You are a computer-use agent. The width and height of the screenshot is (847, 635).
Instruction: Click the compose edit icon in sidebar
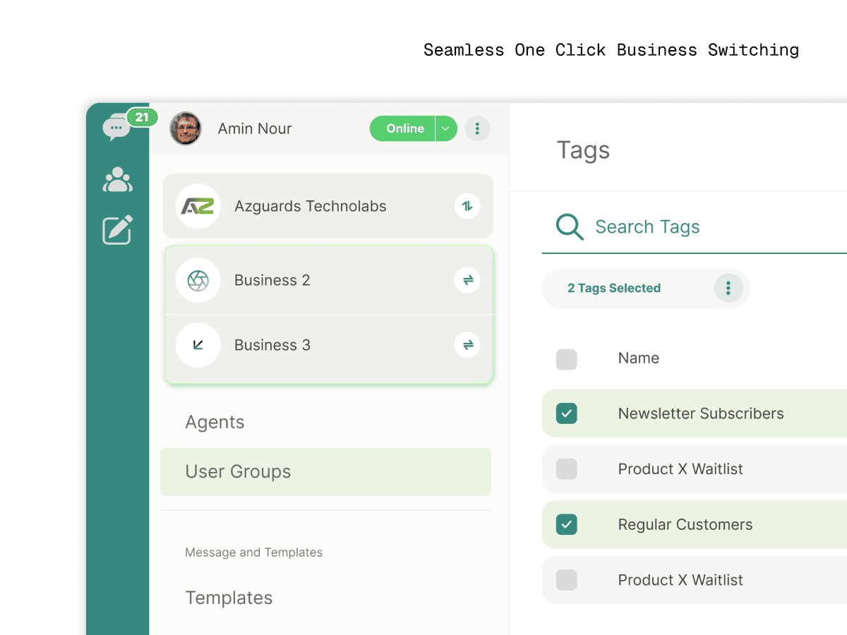[x=117, y=230]
